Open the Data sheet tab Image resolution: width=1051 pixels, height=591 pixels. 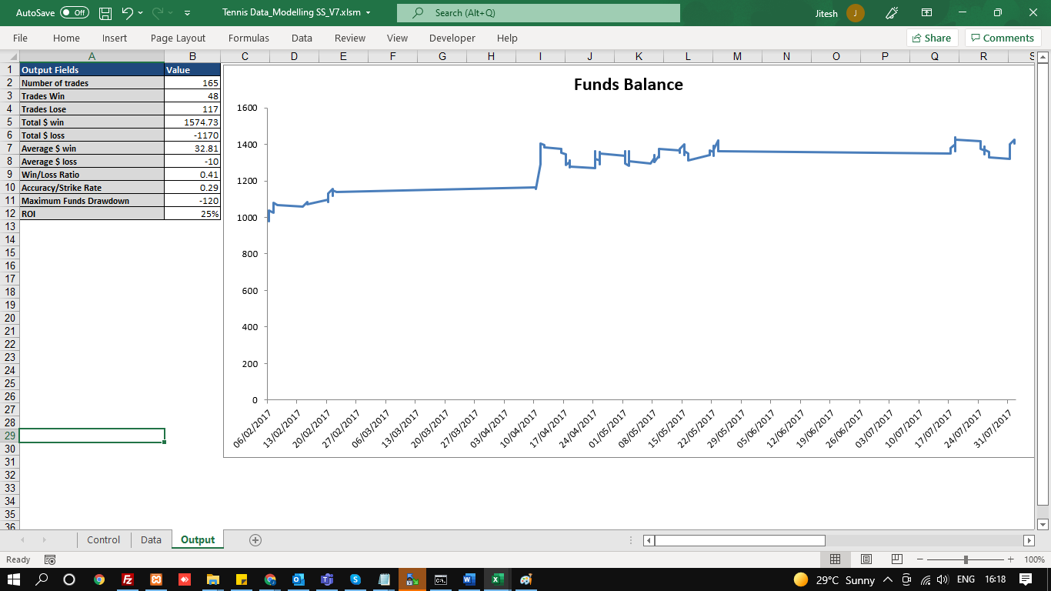point(151,540)
